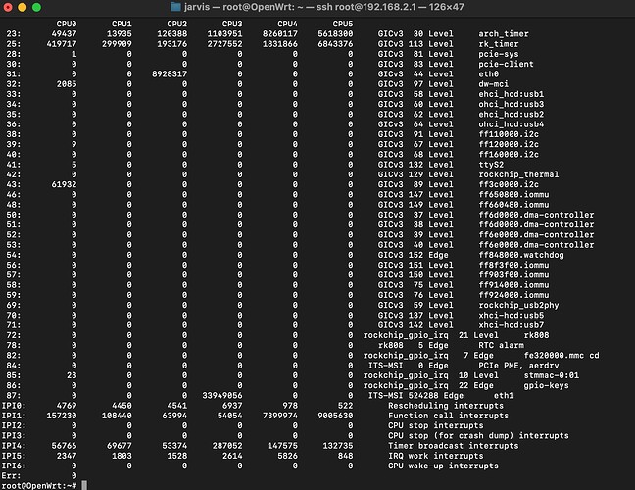Image resolution: width=635 pixels, height=490 pixels.
Task: Minimize the terminal with the yellow button
Action: (23, 7)
